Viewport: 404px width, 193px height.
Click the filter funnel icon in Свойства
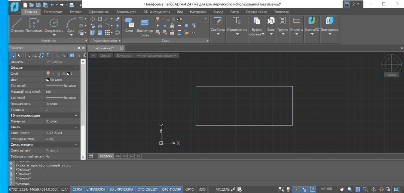(47, 55)
